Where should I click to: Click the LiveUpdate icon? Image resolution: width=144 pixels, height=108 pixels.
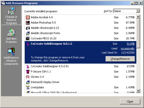(x=28, y=87)
